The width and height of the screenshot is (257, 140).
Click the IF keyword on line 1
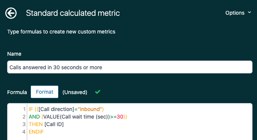[x=31, y=109]
